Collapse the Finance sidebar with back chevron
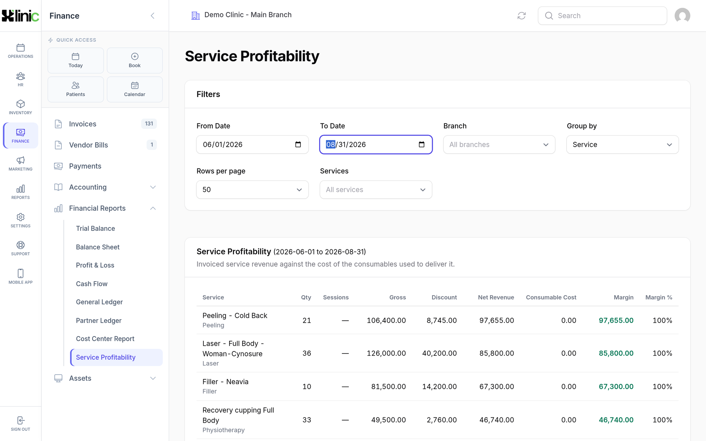The width and height of the screenshot is (706, 441). (x=152, y=16)
